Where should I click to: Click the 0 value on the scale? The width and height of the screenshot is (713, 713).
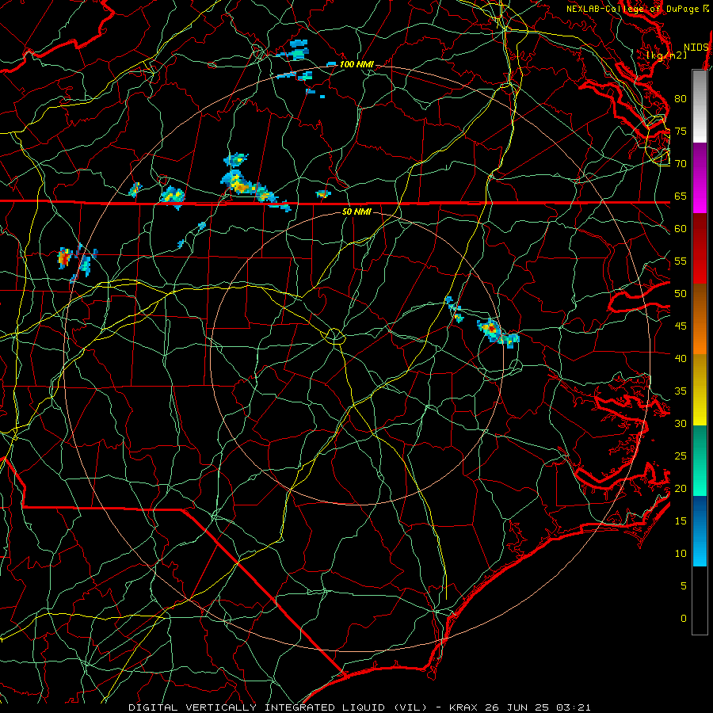pos(684,619)
